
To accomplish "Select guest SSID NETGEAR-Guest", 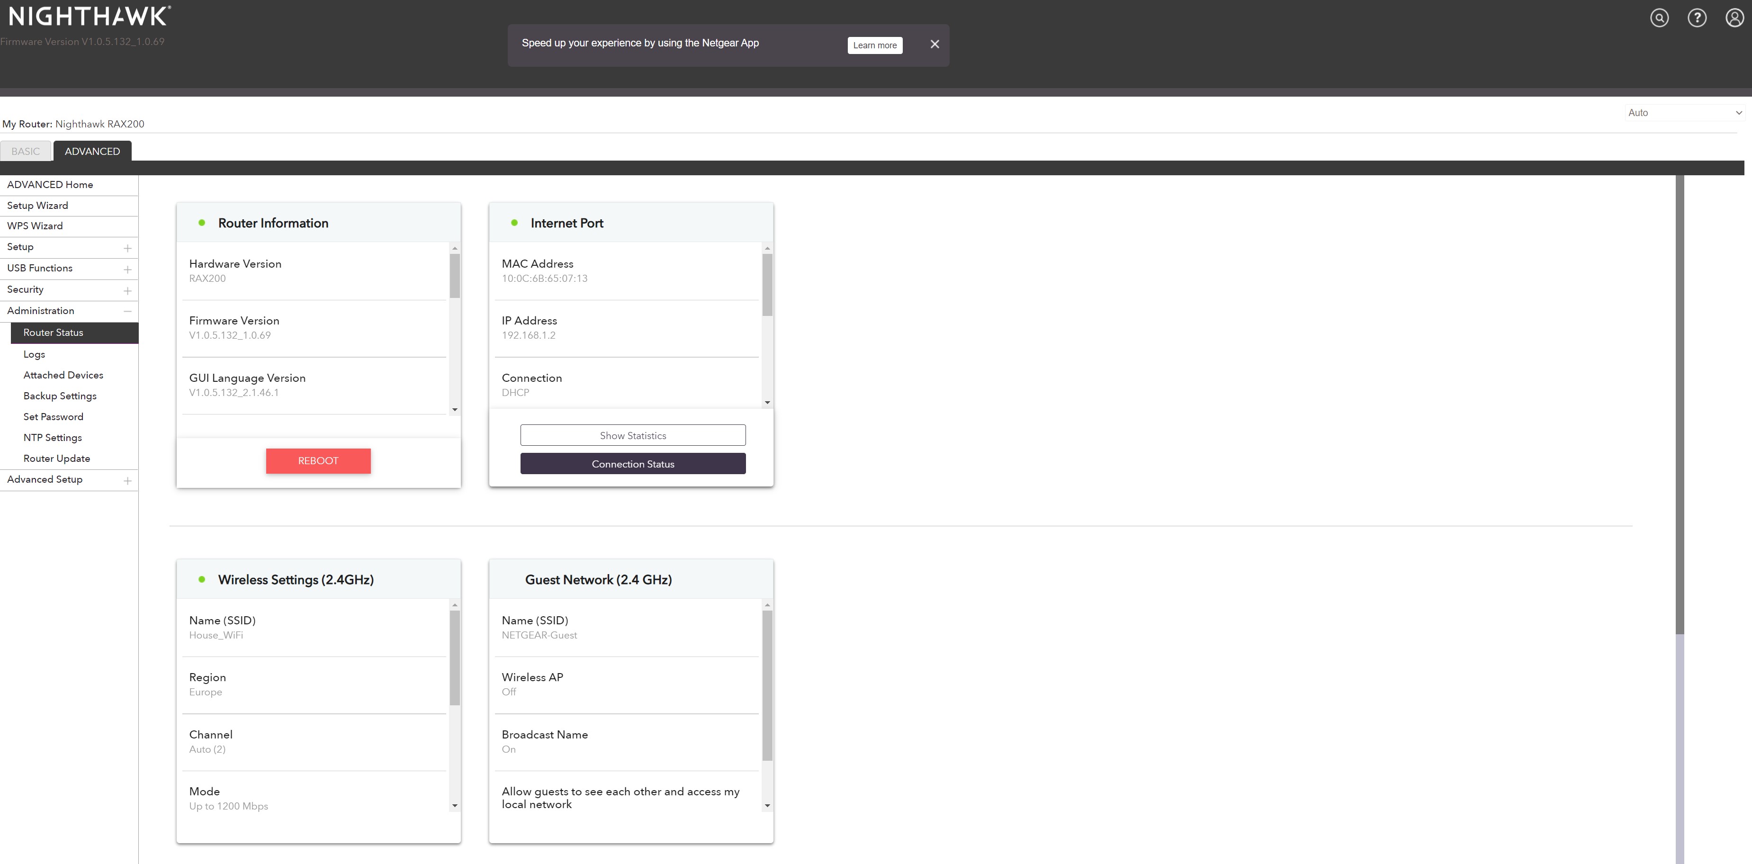I will [539, 635].
